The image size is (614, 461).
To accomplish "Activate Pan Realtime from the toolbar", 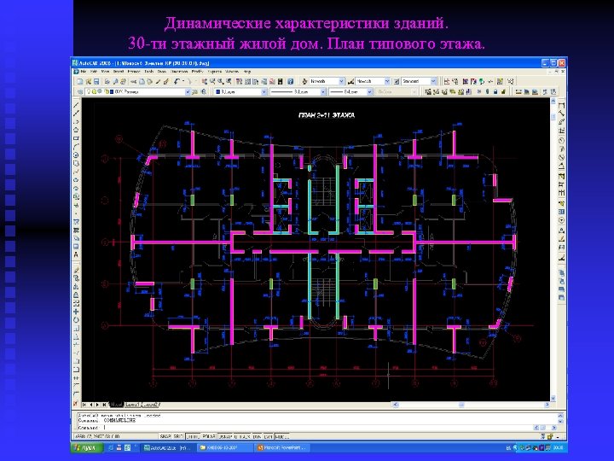I will [x=205, y=81].
